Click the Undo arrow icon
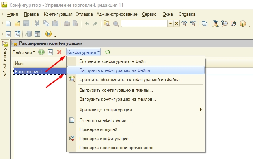Viewport: 253px width, 159px height. coord(87,24)
